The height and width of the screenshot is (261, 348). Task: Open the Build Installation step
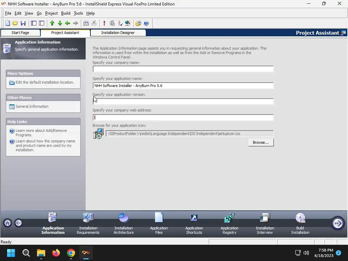point(300,223)
